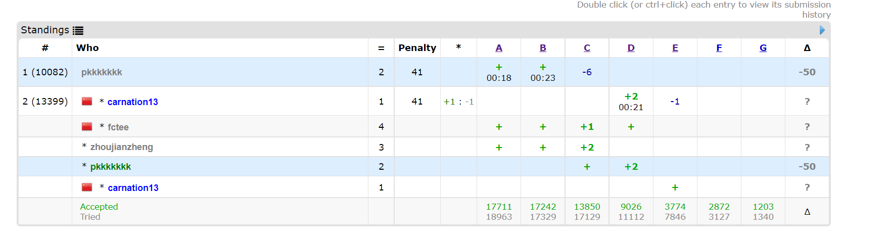Open problem E link
The height and width of the screenshot is (241, 893).
(675, 48)
